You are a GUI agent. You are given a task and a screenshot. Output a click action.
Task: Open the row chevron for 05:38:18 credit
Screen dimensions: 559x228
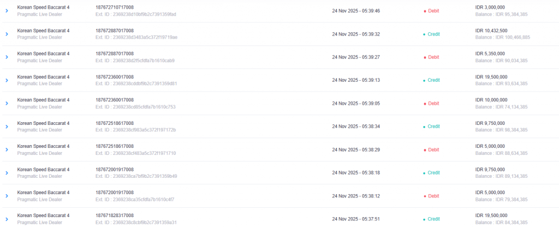point(7,173)
